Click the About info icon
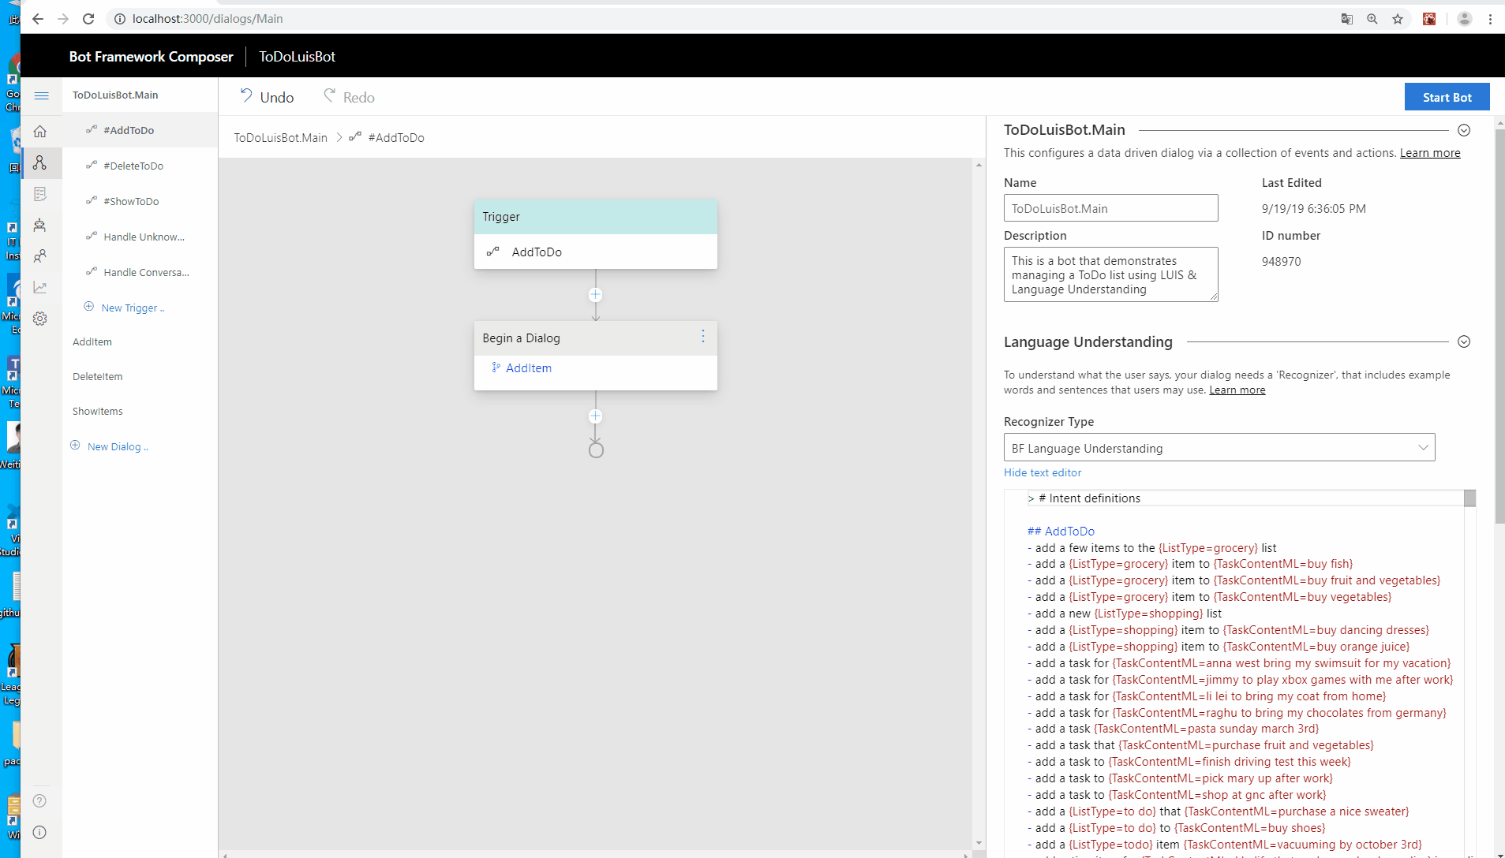 pyautogui.click(x=40, y=833)
